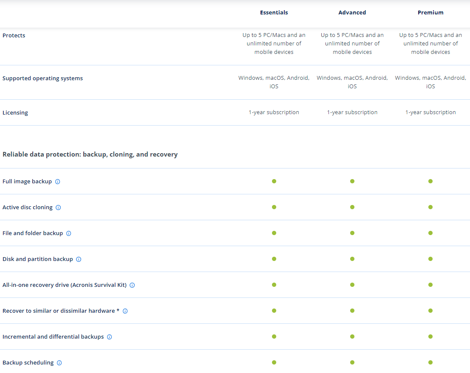
Task: Open Acronis Survival Kit info icon
Action: point(132,285)
